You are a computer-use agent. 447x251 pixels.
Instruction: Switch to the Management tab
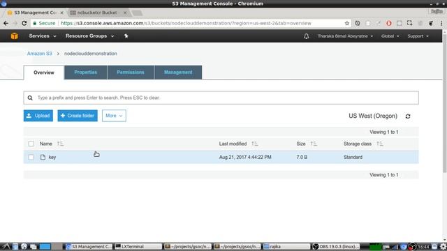(178, 73)
